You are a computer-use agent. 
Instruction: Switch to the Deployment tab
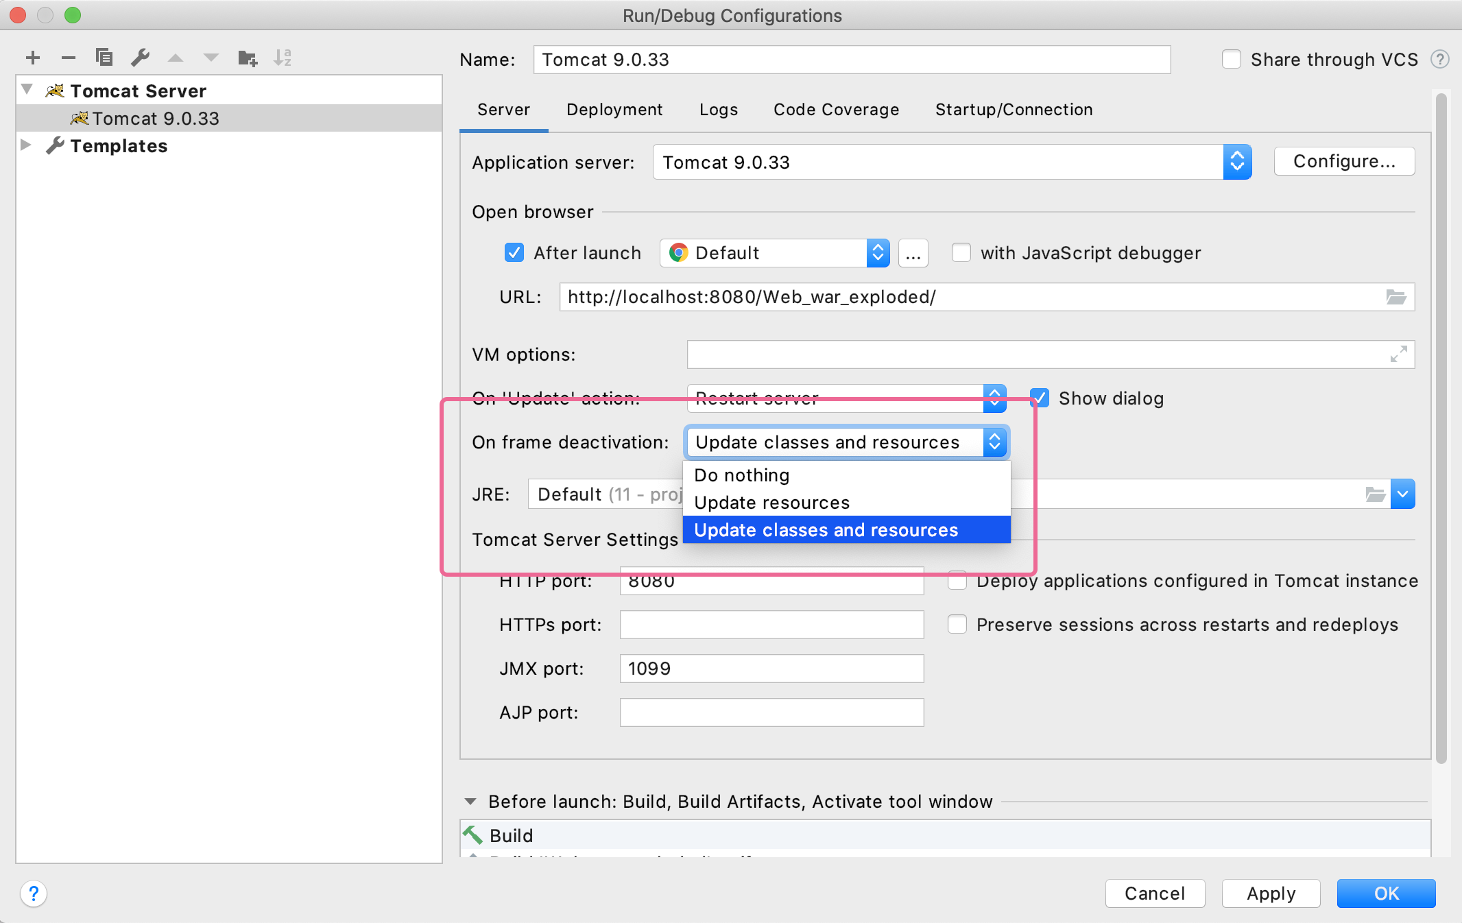(x=614, y=110)
